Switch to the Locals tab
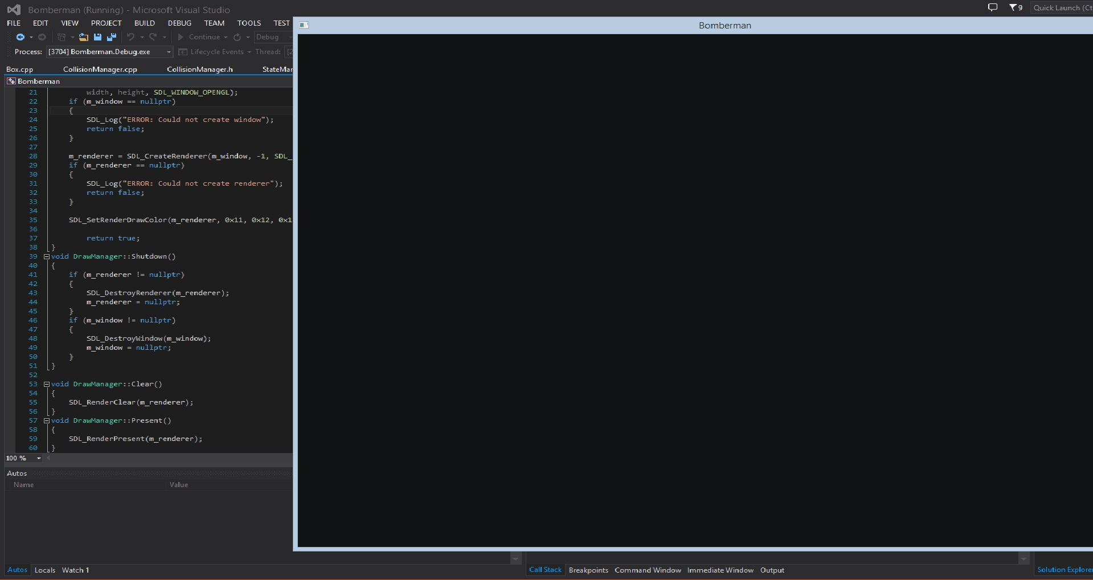This screenshot has height=580, width=1093. [45, 570]
